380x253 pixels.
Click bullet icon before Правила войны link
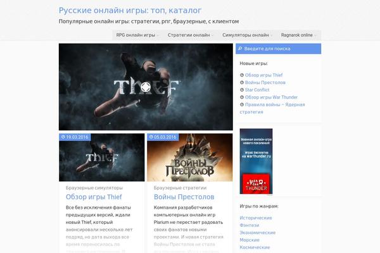(x=242, y=104)
